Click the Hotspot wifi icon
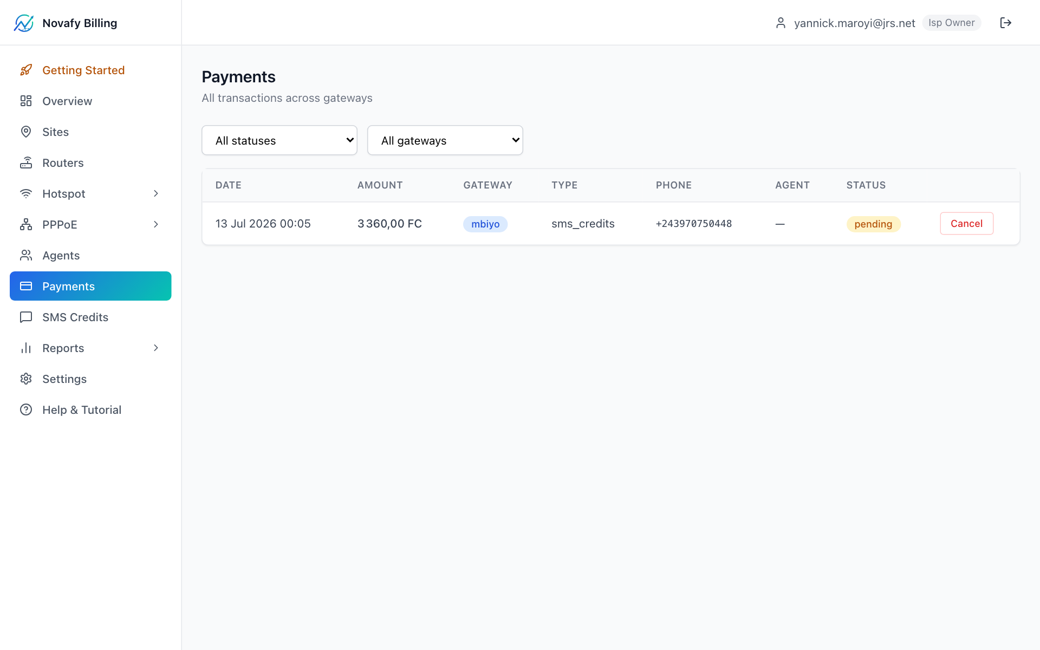Screen dimensions: 1040x650 pos(26,193)
